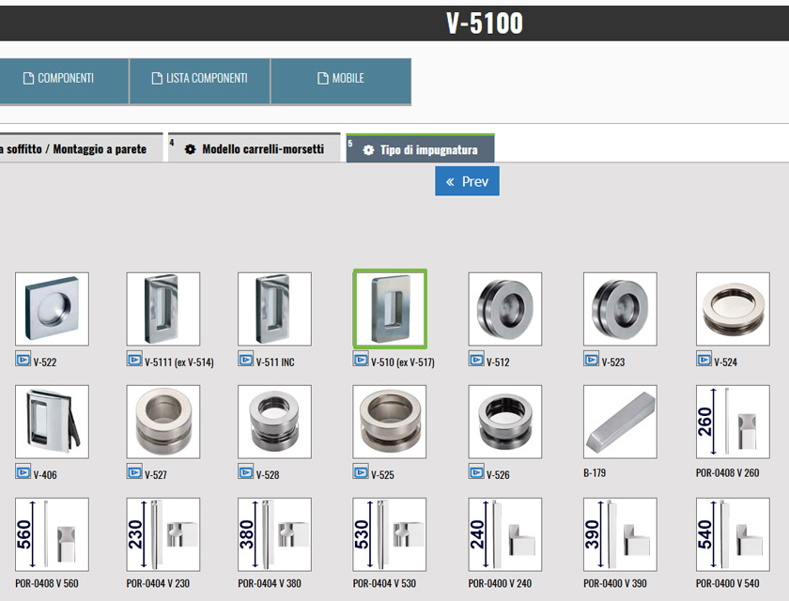Switch to the Montaggio a parete tab

[81, 148]
